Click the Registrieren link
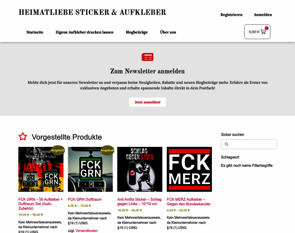Image resolution: width=295 pixels, height=233 pixels. tap(231, 15)
